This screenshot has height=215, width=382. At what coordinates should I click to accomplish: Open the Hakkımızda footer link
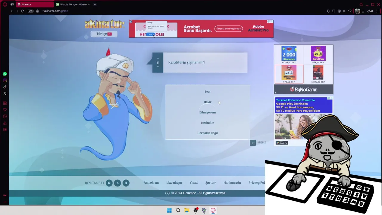click(232, 183)
